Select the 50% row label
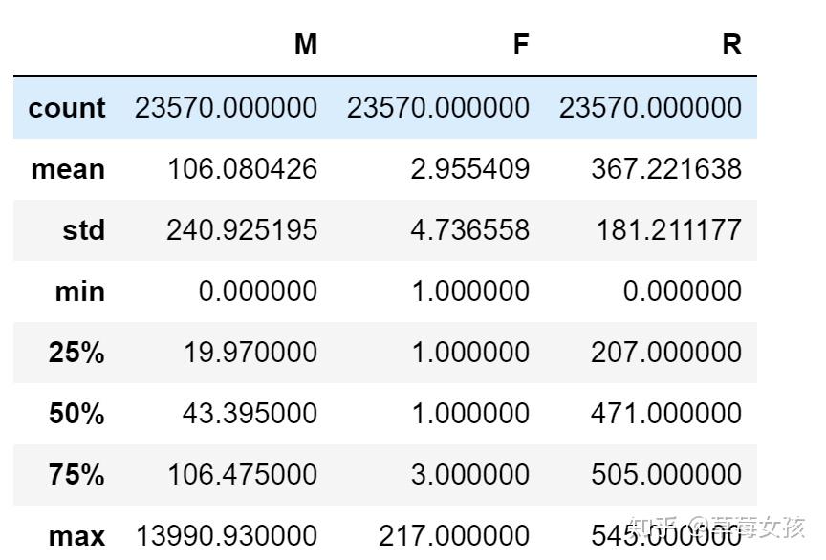 (76, 413)
